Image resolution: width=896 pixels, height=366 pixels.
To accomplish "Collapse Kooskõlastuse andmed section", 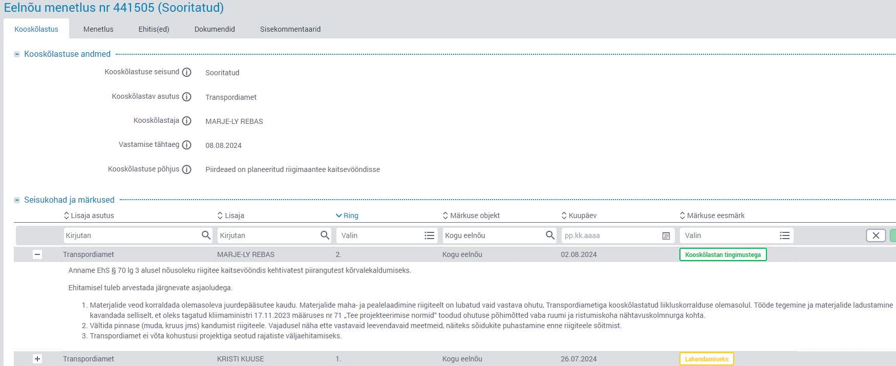I will coord(17,54).
